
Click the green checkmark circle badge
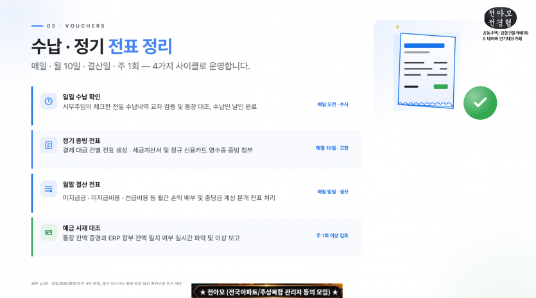point(480,103)
